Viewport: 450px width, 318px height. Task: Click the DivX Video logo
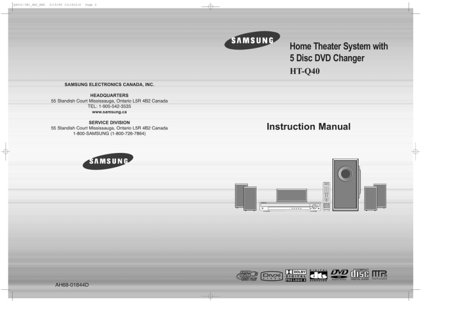[x=271, y=276]
